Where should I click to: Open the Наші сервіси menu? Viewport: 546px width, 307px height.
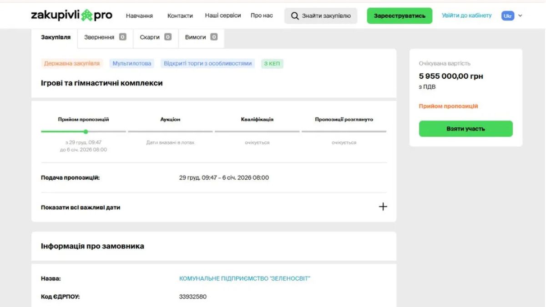222,15
